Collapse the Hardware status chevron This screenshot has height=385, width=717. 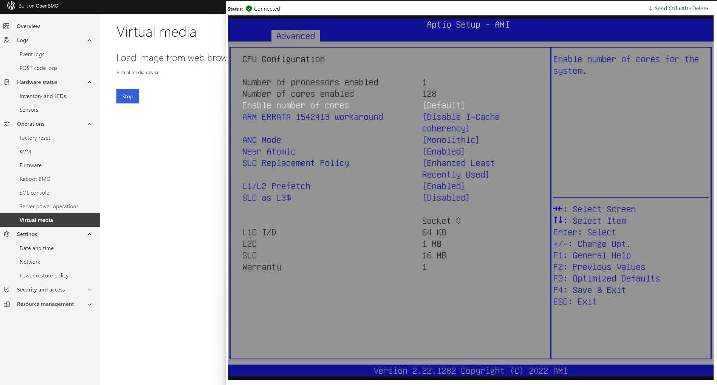click(x=90, y=82)
